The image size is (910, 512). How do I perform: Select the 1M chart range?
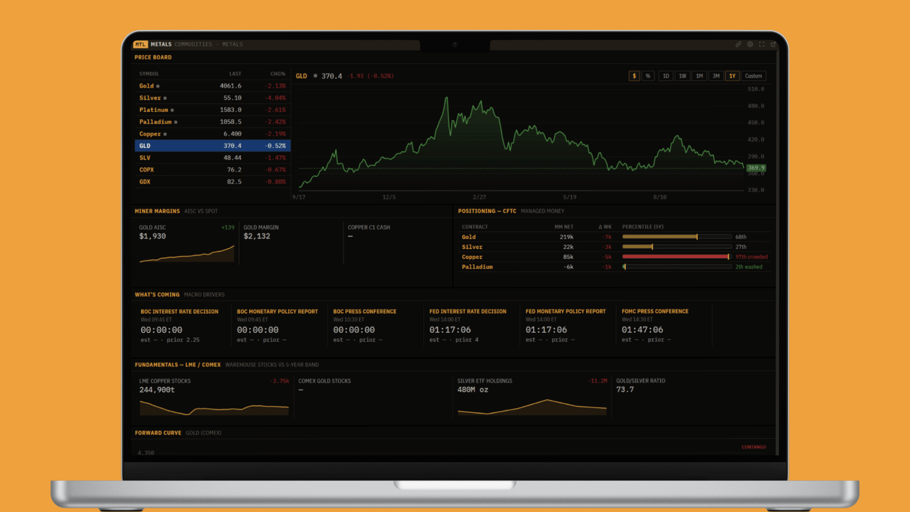click(700, 76)
